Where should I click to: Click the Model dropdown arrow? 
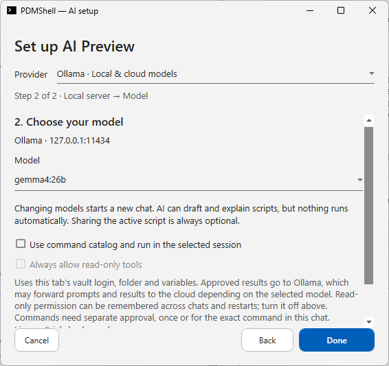pos(359,180)
